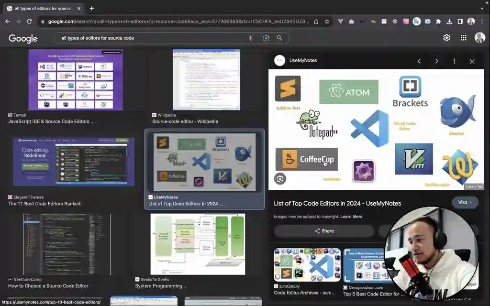This screenshot has width=490, height=306.
Task: Open Google Lens image search
Action: [266, 38]
